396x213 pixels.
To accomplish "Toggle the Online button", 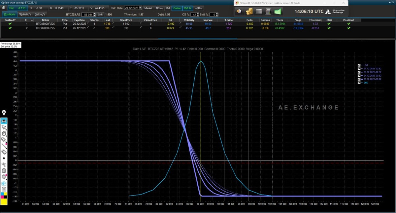I will pos(177,8).
